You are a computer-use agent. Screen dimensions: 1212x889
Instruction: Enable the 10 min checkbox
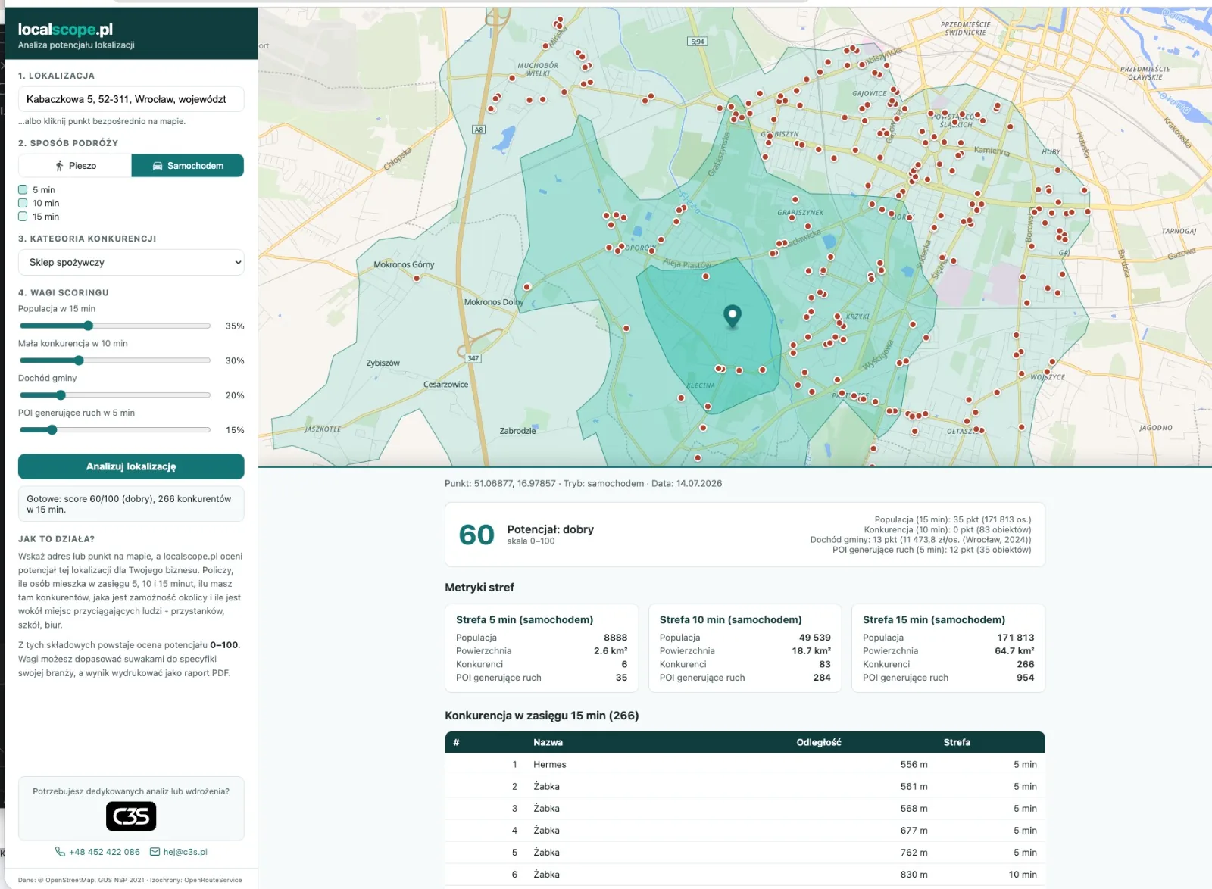click(23, 203)
